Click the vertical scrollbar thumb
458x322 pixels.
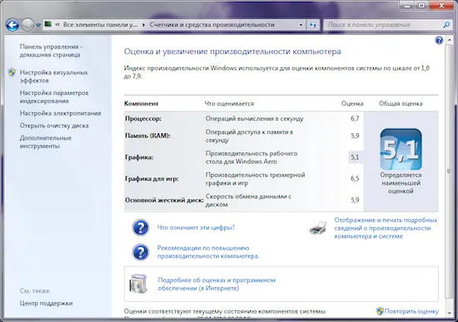(449, 171)
